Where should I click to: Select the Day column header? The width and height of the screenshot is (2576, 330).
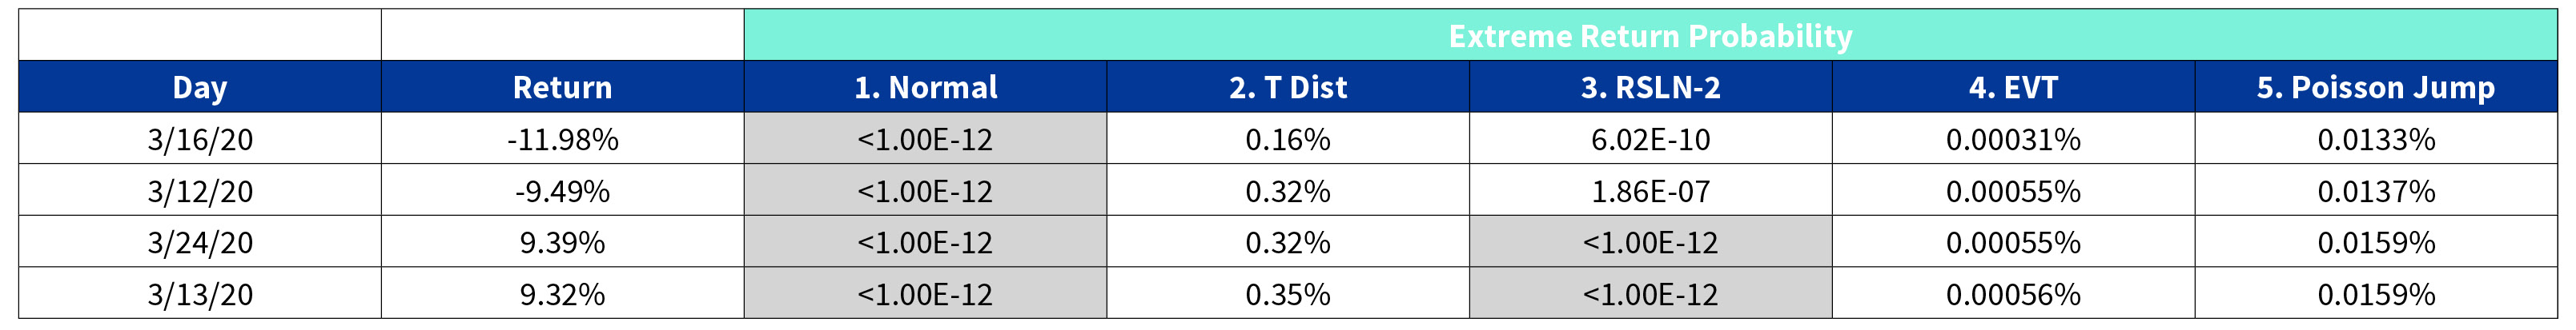pyautogui.click(x=200, y=88)
